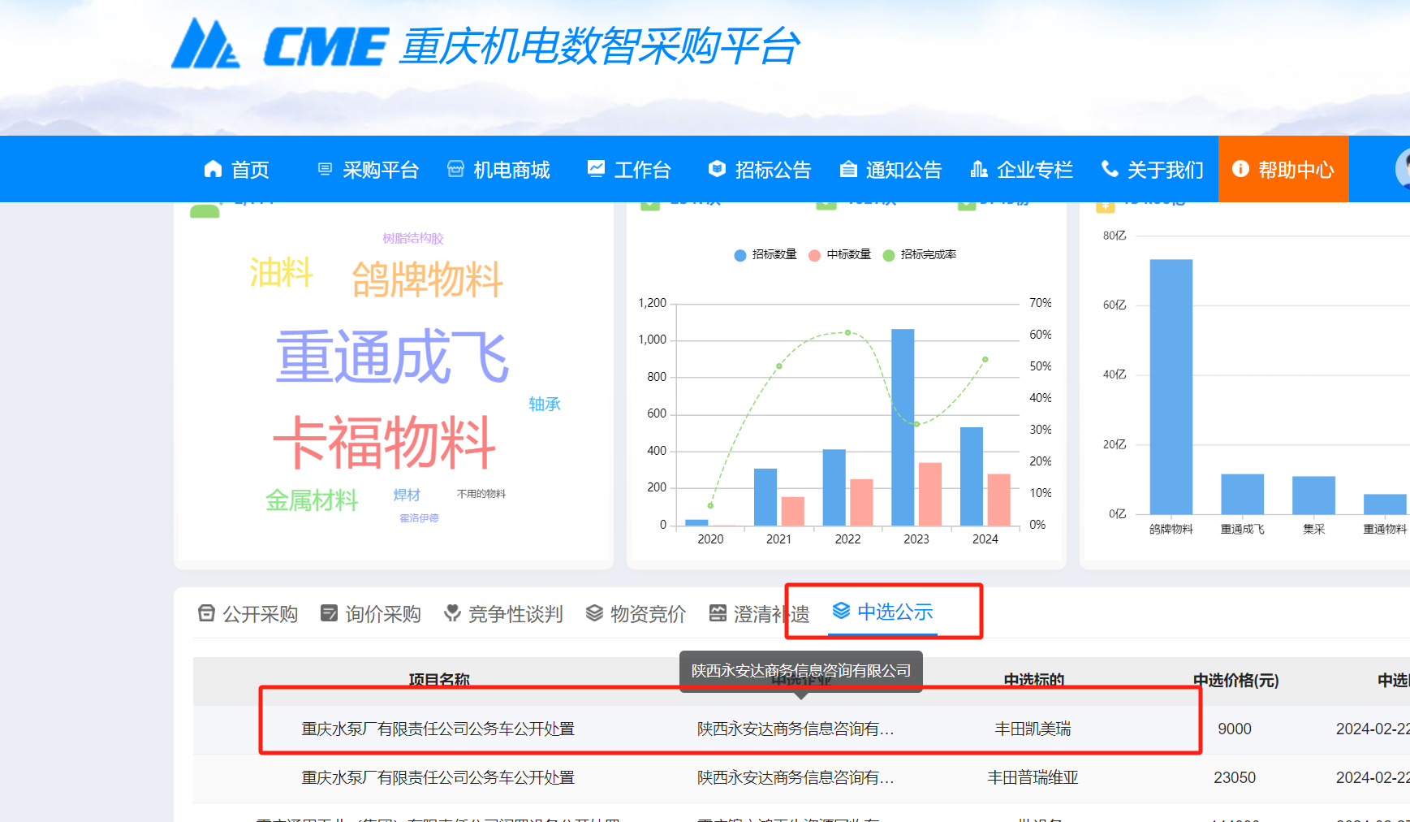Click the 工作台 chart icon
Viewport: 1410px width, 822px height.
[597, 169]
